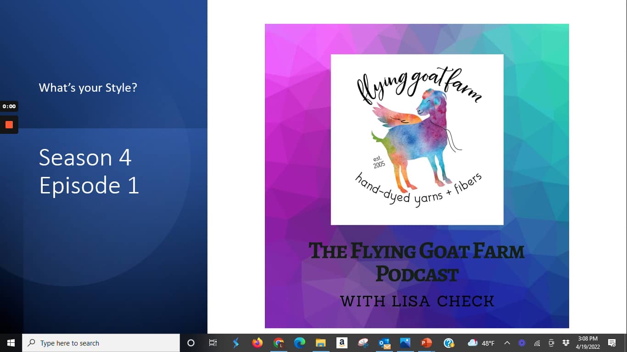Click the 'What's your Style?' subtitle text
Viewport: 627px width, 352px height.
(88, 88)
